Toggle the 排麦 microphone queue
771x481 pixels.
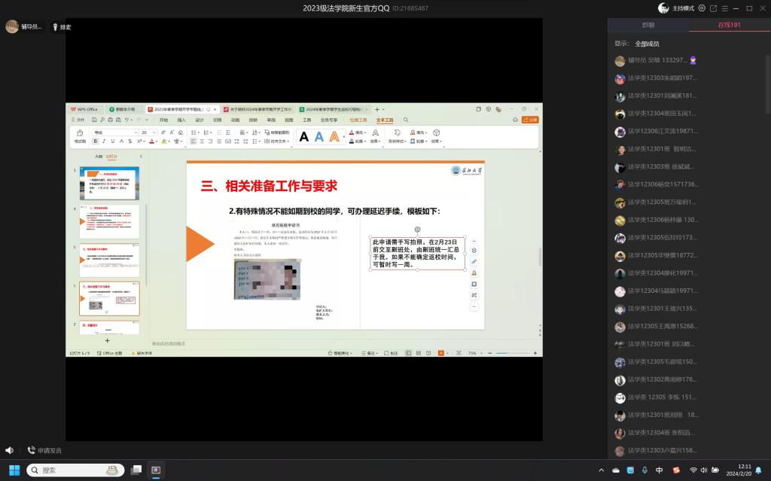point(61,27)
